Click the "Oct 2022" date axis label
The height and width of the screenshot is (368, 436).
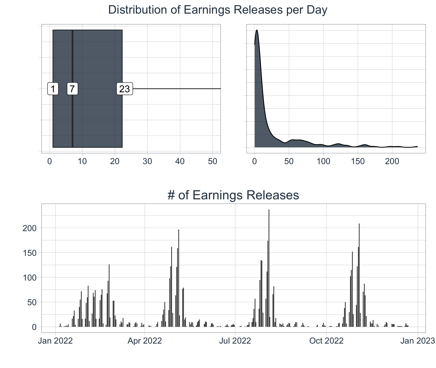326,341
